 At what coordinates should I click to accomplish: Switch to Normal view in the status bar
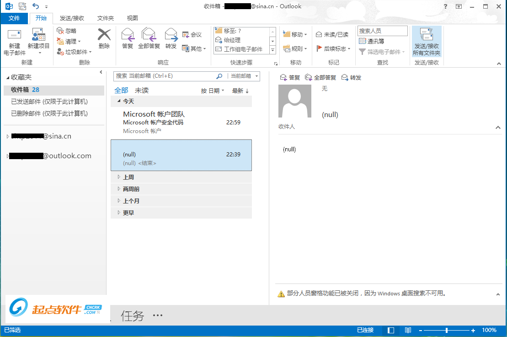[x=390, y=330]
